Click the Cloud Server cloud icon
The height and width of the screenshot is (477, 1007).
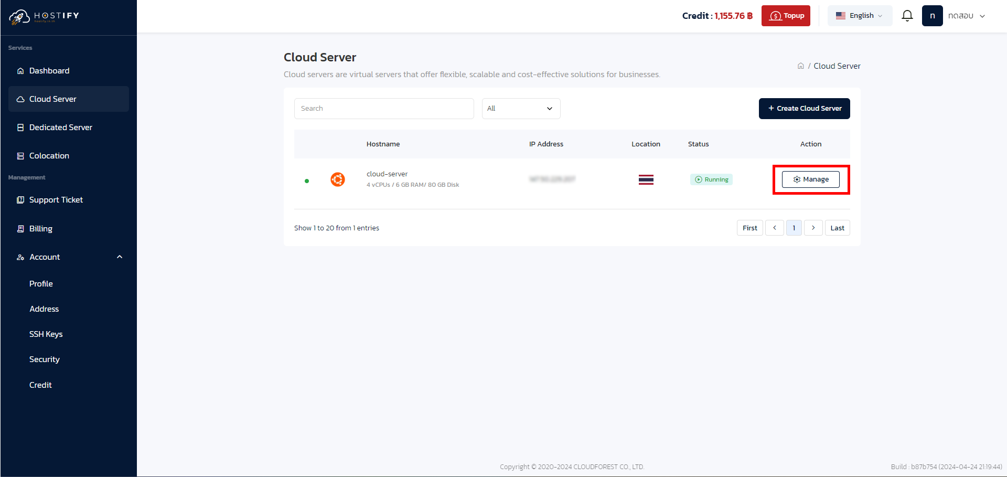20,99
